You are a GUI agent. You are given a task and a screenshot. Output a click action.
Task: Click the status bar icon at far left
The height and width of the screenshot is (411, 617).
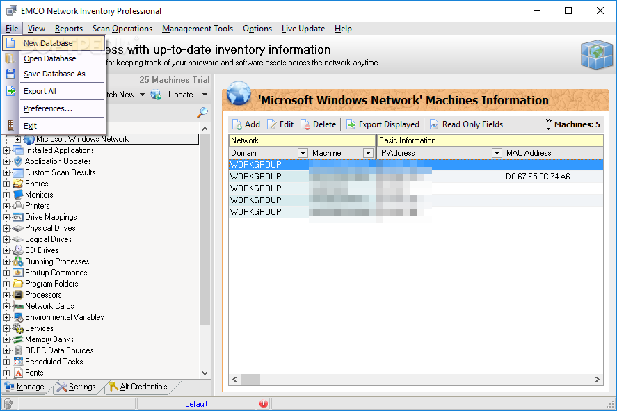[x=8, y=404]
